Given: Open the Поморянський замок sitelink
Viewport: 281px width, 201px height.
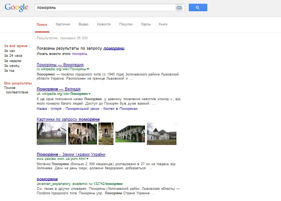Looking at the screenshot, I should click(x=82, y=109).
